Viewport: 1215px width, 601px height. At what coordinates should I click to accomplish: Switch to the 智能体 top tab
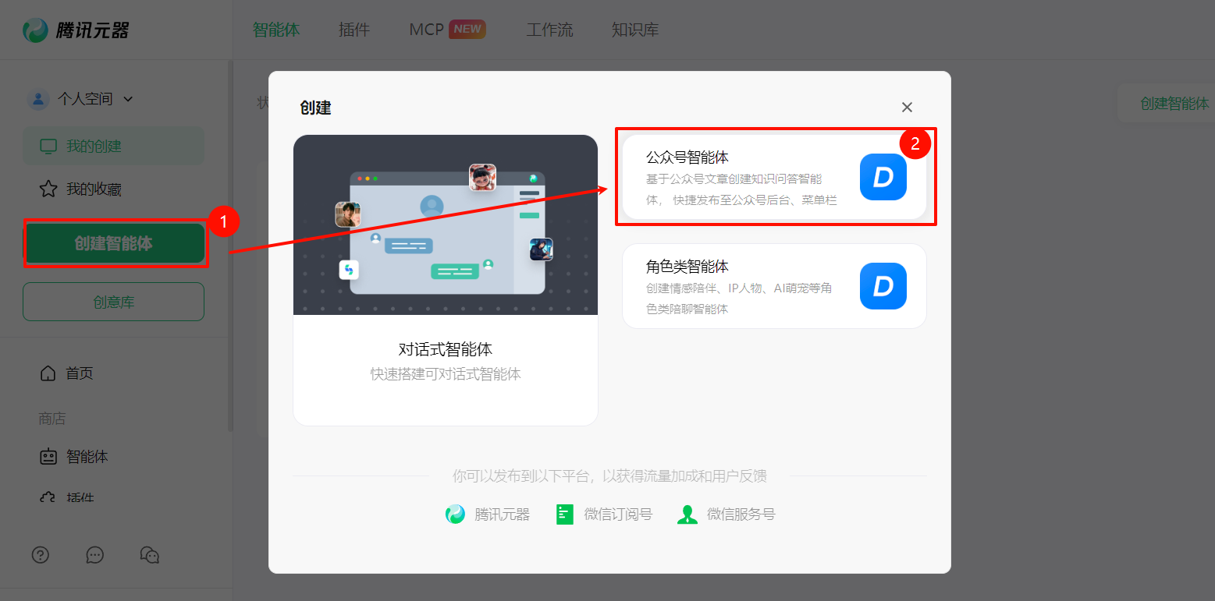276,30
